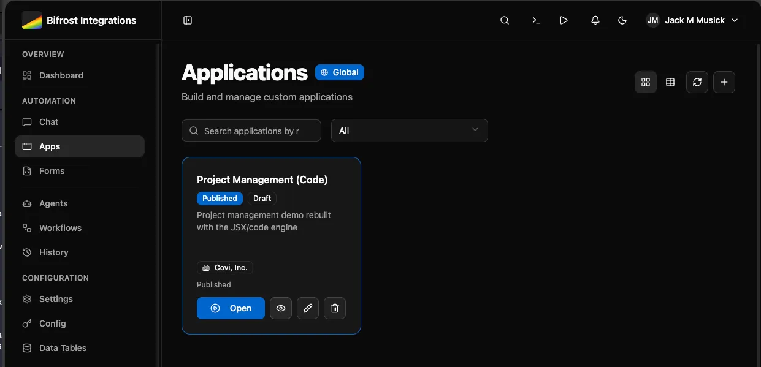
Task: Open Jack M Musick user menu
Action: click(692, 20)
